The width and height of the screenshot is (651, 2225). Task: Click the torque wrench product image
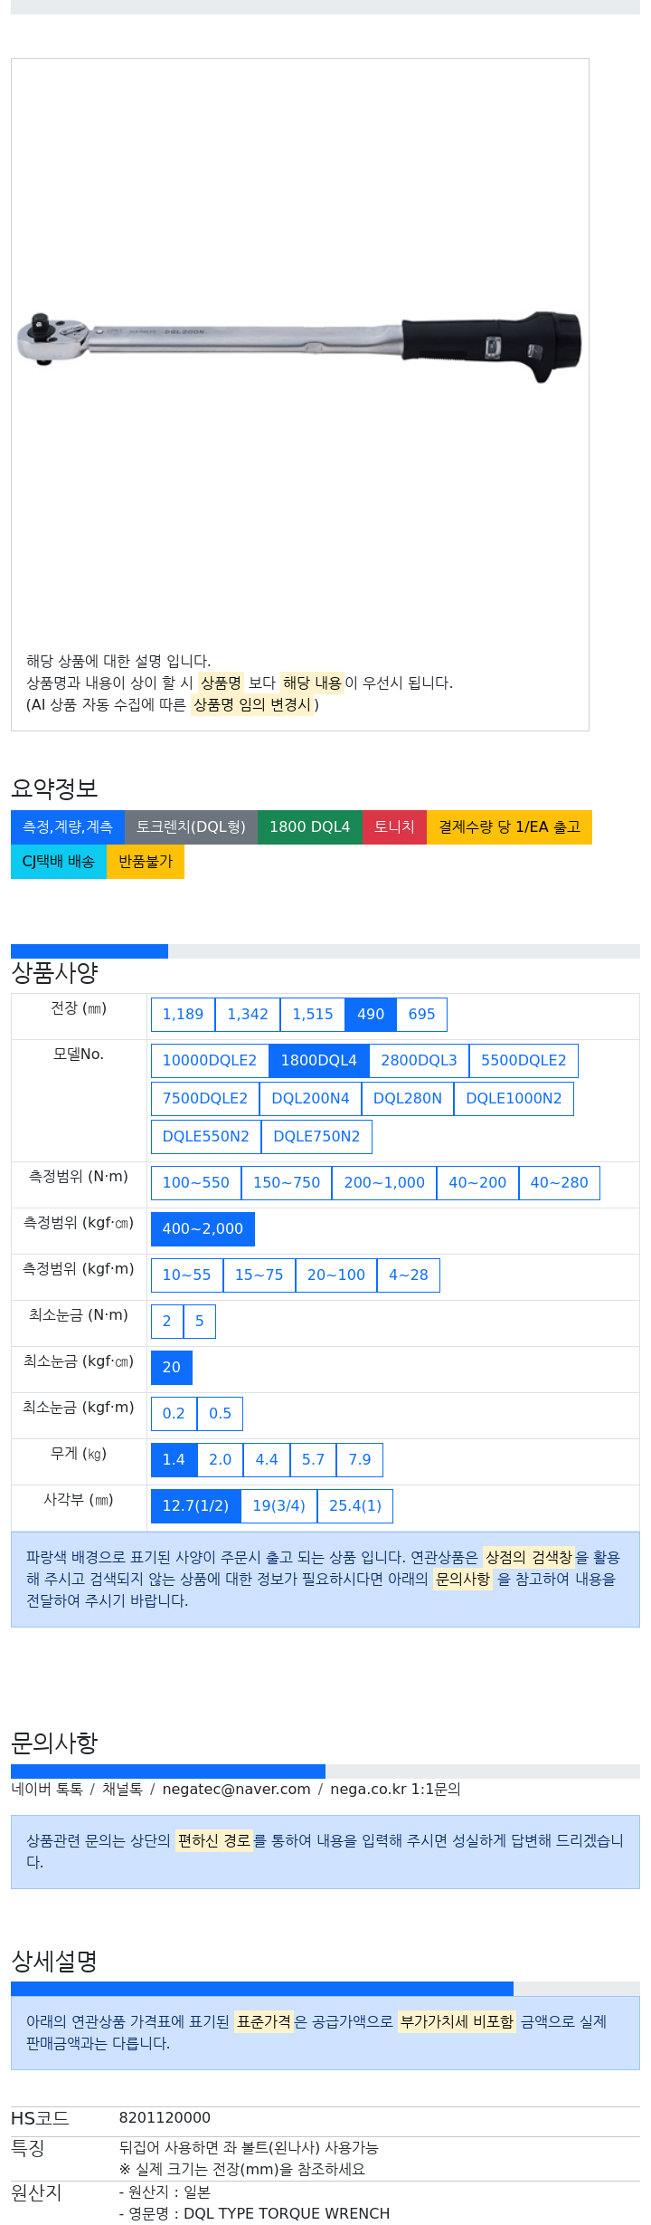click(x=299, y=346)
